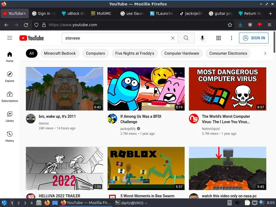Open History in the sidebar
The image size is (276, 207).
(10, 137)
